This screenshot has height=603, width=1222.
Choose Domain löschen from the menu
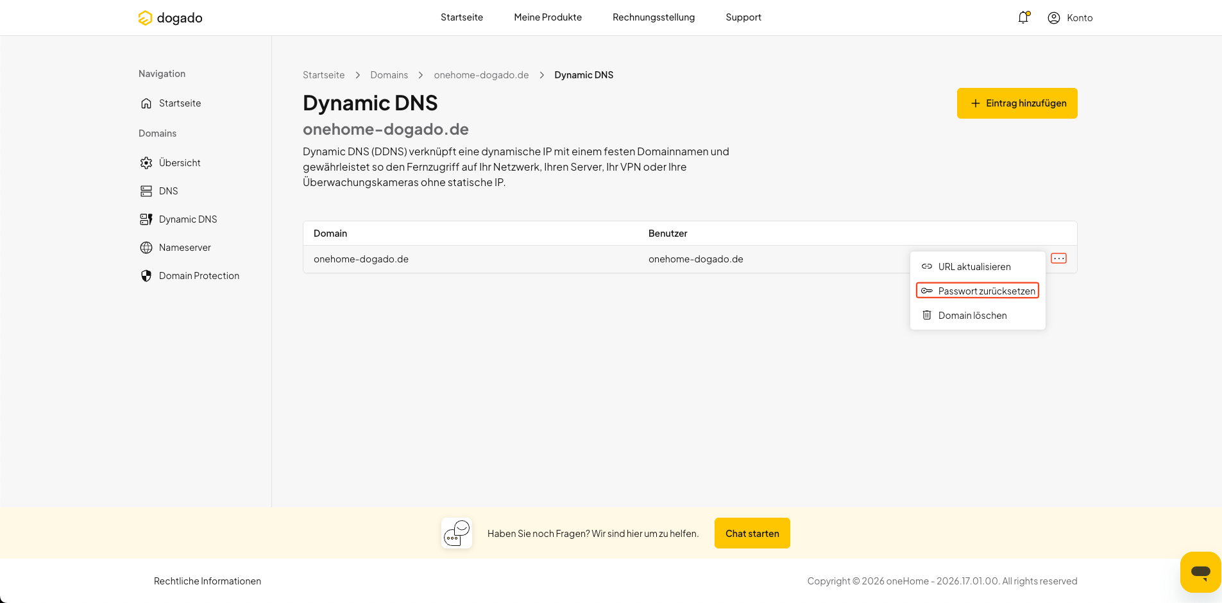coord(978,315)
